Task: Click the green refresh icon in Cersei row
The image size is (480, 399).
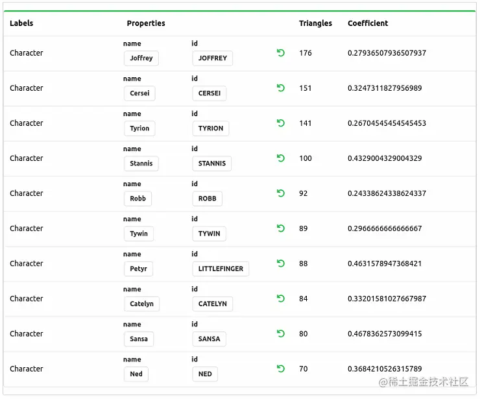Action: click(280, 88)
